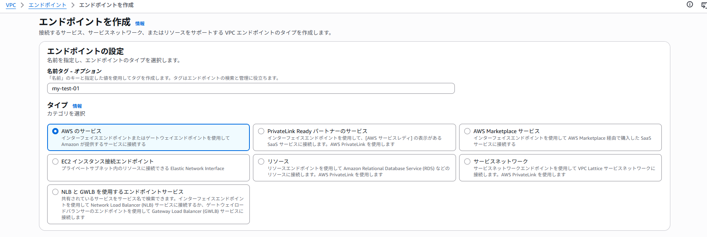707x237 pixels.
Task: Open the VPC breadcrumb link
Action: click(11, 5)
